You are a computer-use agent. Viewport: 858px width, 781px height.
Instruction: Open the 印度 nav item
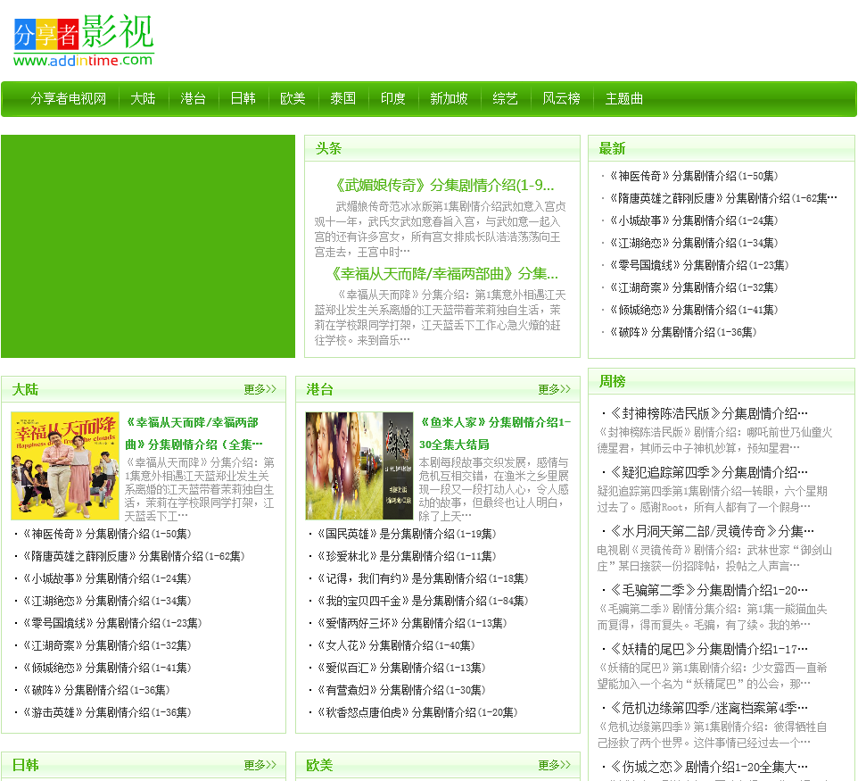point(393,98)
